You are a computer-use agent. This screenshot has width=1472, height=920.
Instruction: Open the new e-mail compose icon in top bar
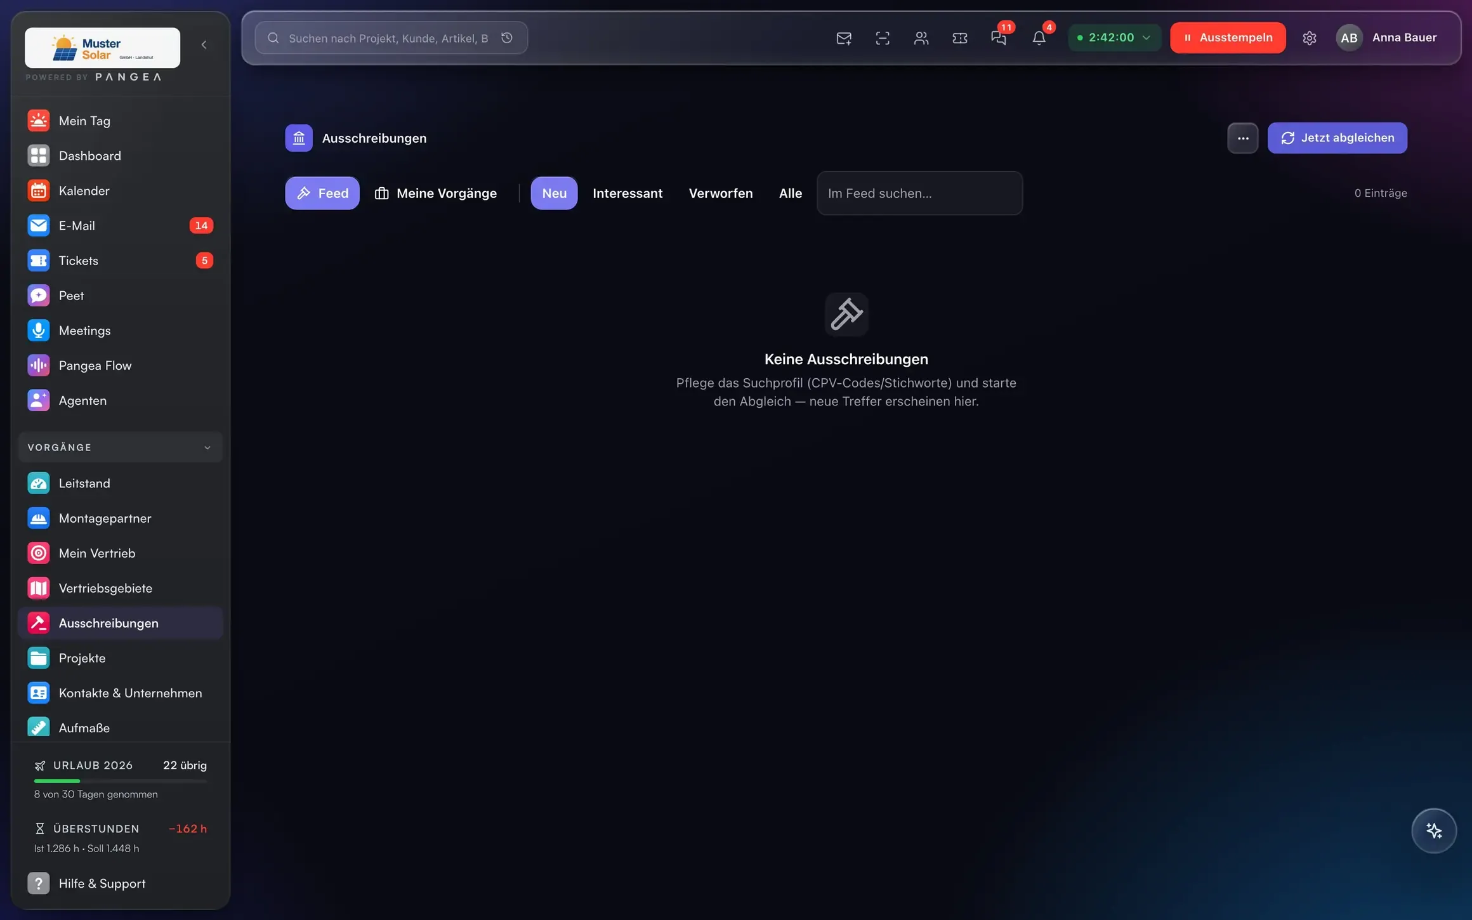pyautogui.click(x=844, y=38)
